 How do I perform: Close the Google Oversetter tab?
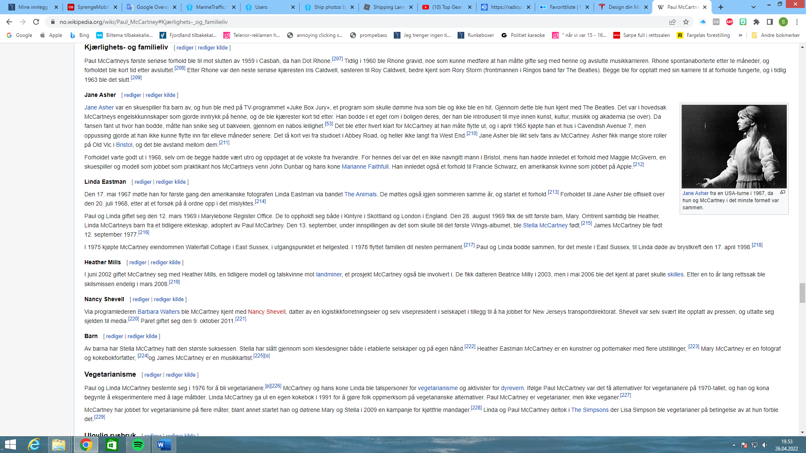pyautogui.click(x=175, y=7)
